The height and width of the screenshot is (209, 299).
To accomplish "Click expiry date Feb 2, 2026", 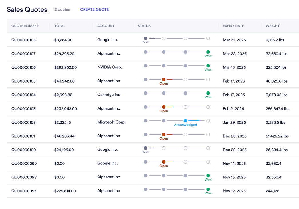I will pos(233,109).
